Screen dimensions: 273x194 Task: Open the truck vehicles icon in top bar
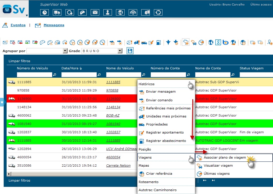pyautogui.click(x=57, y=12)
